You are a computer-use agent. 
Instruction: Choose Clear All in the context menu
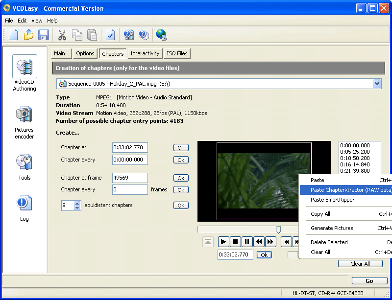[346, 252]
